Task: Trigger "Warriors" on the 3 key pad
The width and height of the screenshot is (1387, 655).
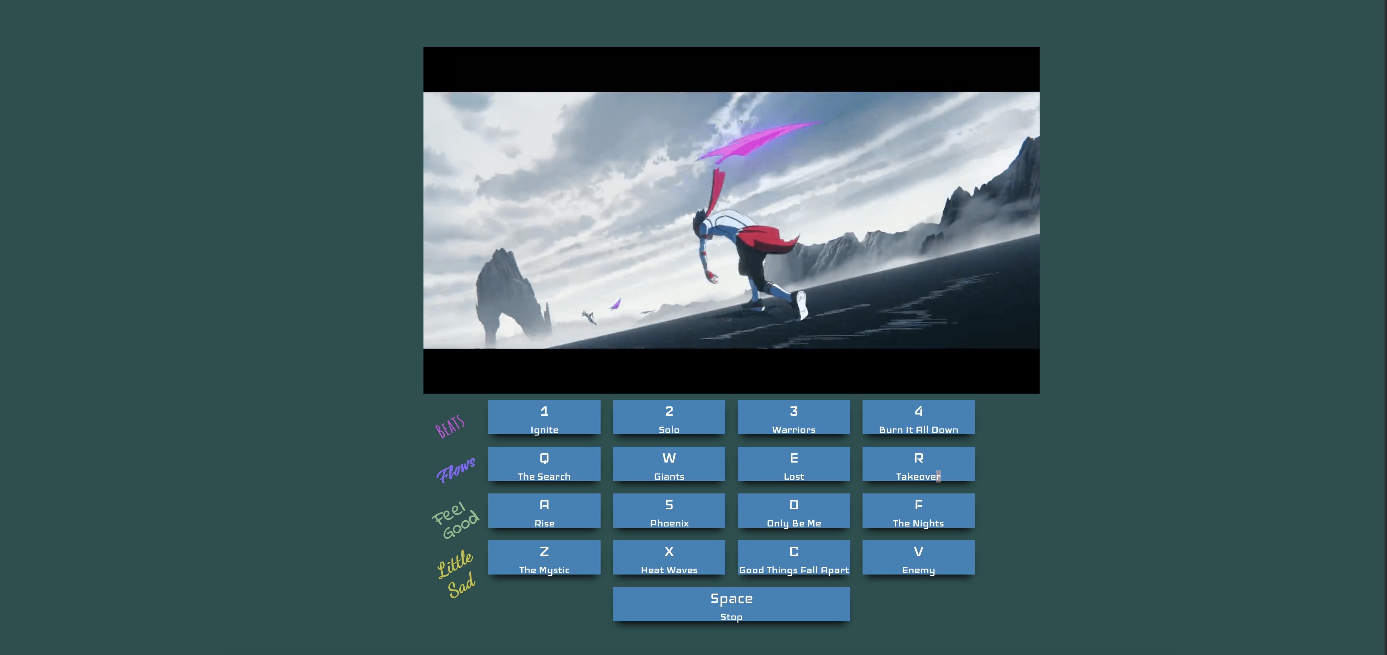Action: 794,417
